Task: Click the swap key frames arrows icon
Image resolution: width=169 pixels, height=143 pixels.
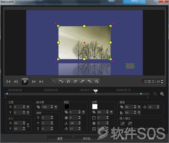Action: [75, 81]
